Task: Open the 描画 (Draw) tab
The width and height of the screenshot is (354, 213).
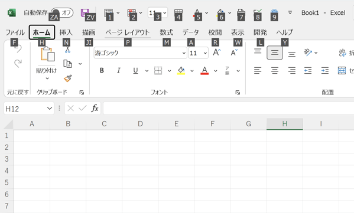Action: tap(89, 32)
